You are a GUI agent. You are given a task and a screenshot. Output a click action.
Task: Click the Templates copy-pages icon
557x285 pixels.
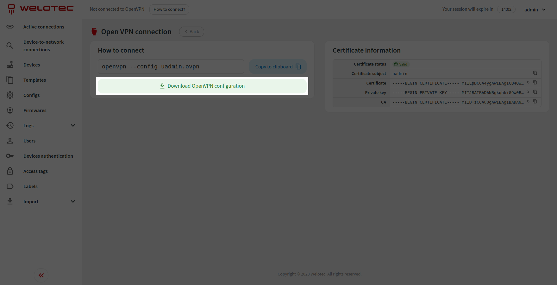pos(10,80)
